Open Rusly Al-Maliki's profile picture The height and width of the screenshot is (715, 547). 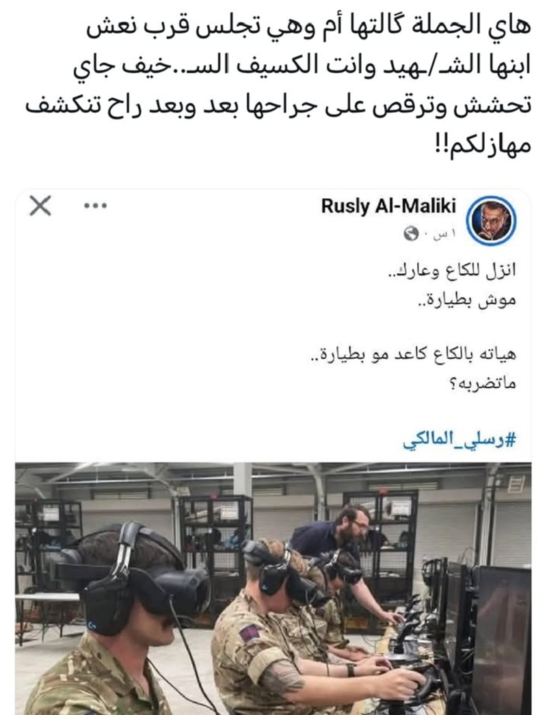coord(491,221)
